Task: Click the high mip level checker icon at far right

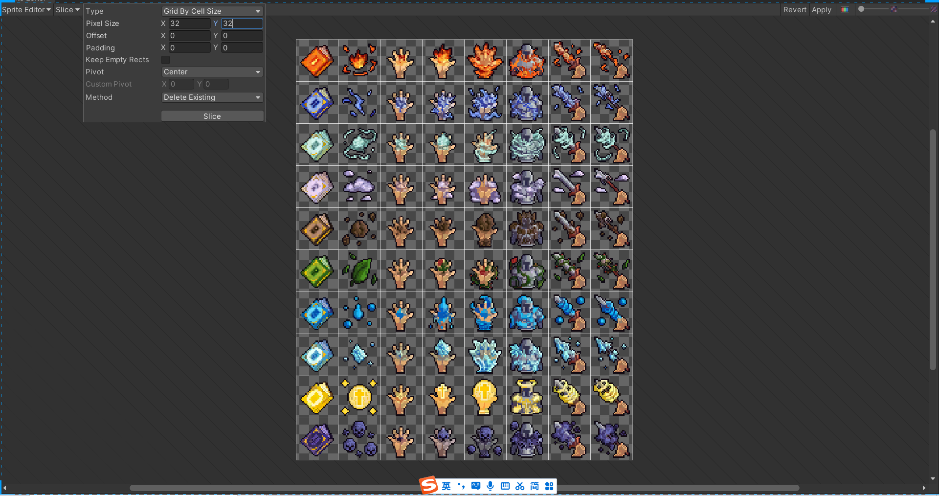Action: click(934, 9)
